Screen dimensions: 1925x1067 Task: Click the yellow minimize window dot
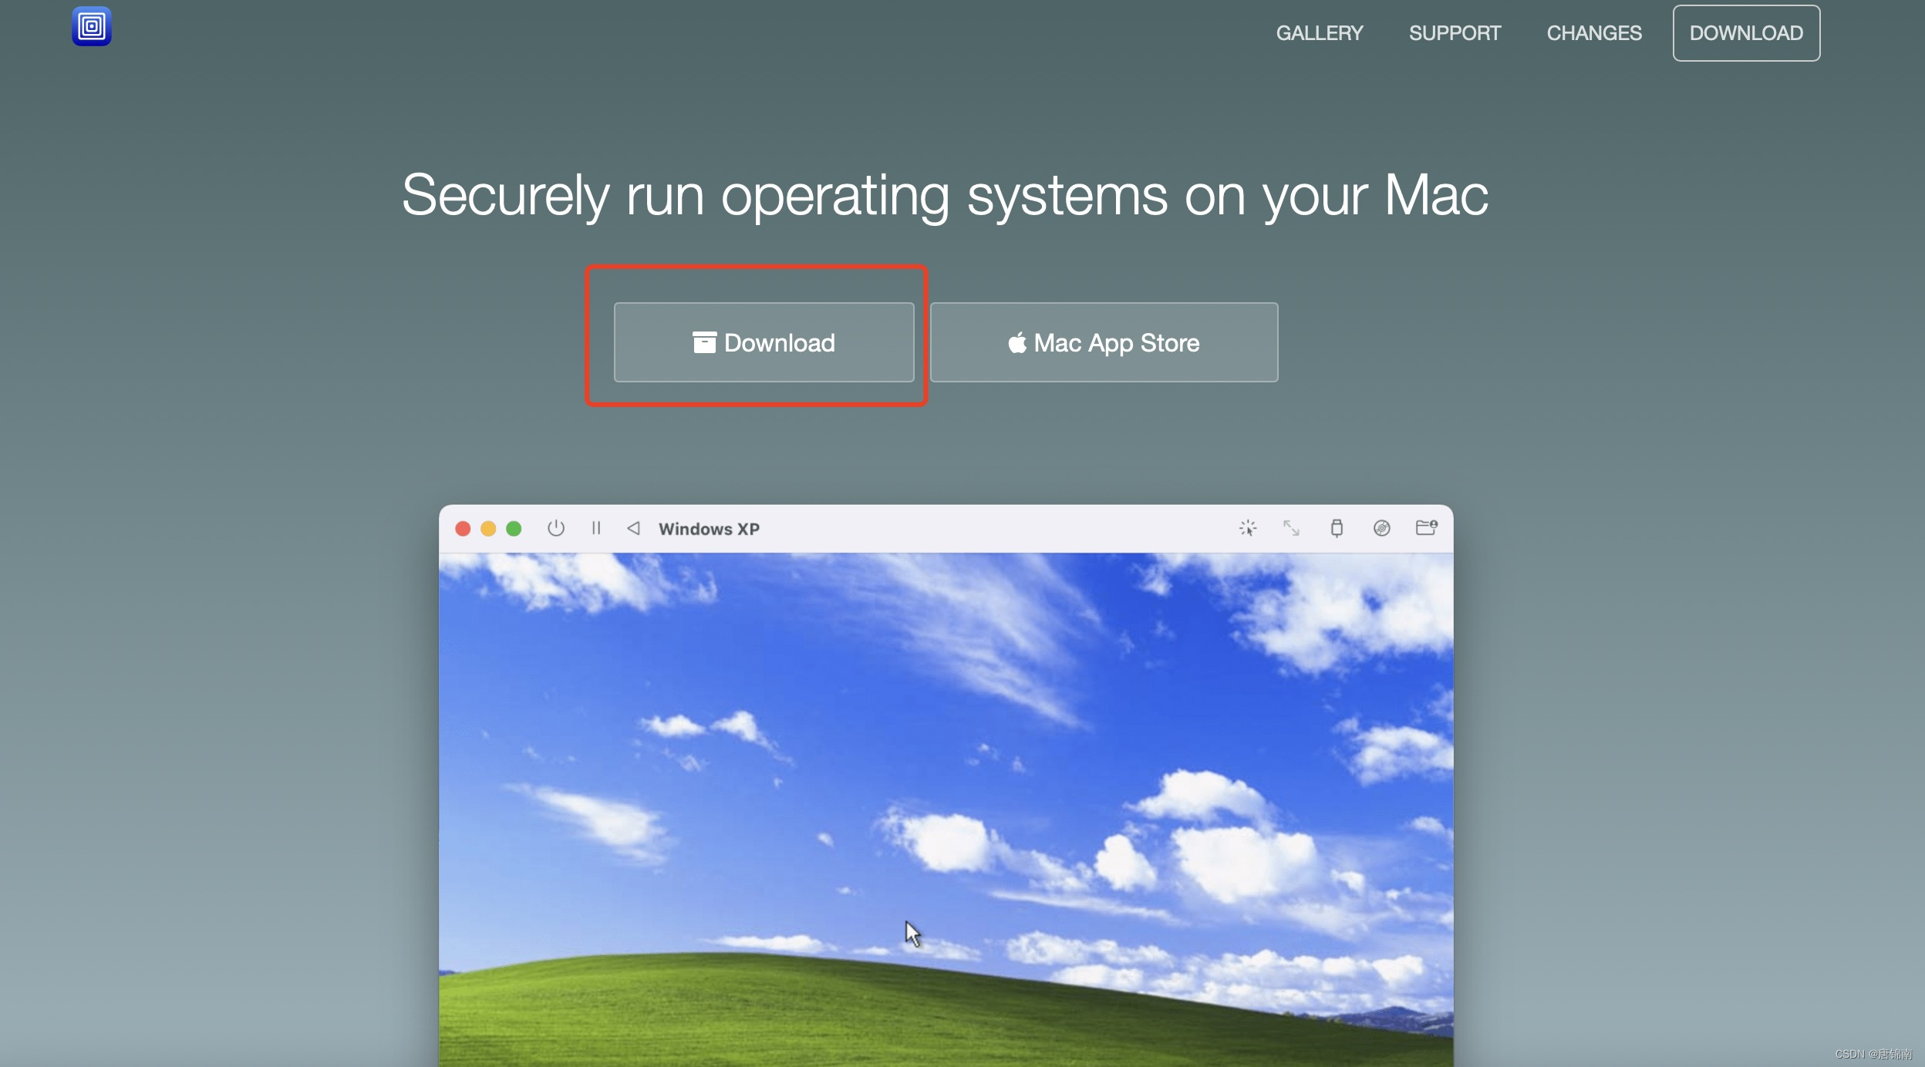(488, 529)
